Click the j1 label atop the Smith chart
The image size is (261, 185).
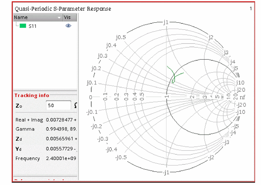tap(166, 22)
